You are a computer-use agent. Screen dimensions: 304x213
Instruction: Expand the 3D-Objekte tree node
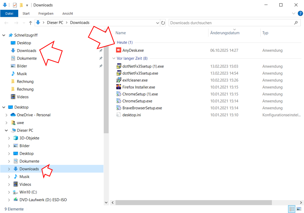coord(9,138)
